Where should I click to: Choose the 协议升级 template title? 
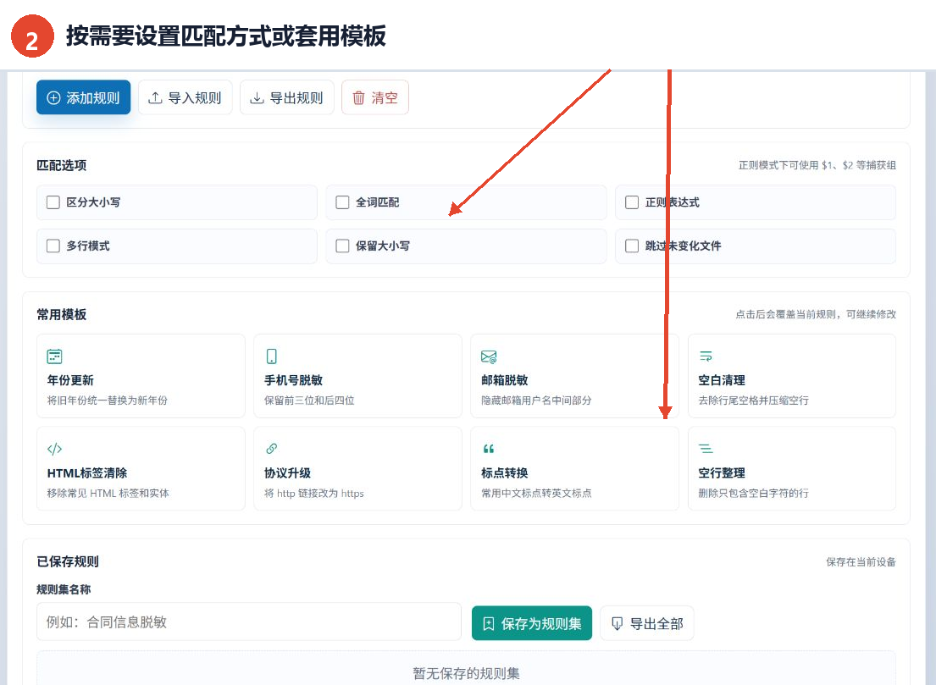pyautogui.click(x=288, y=473)
